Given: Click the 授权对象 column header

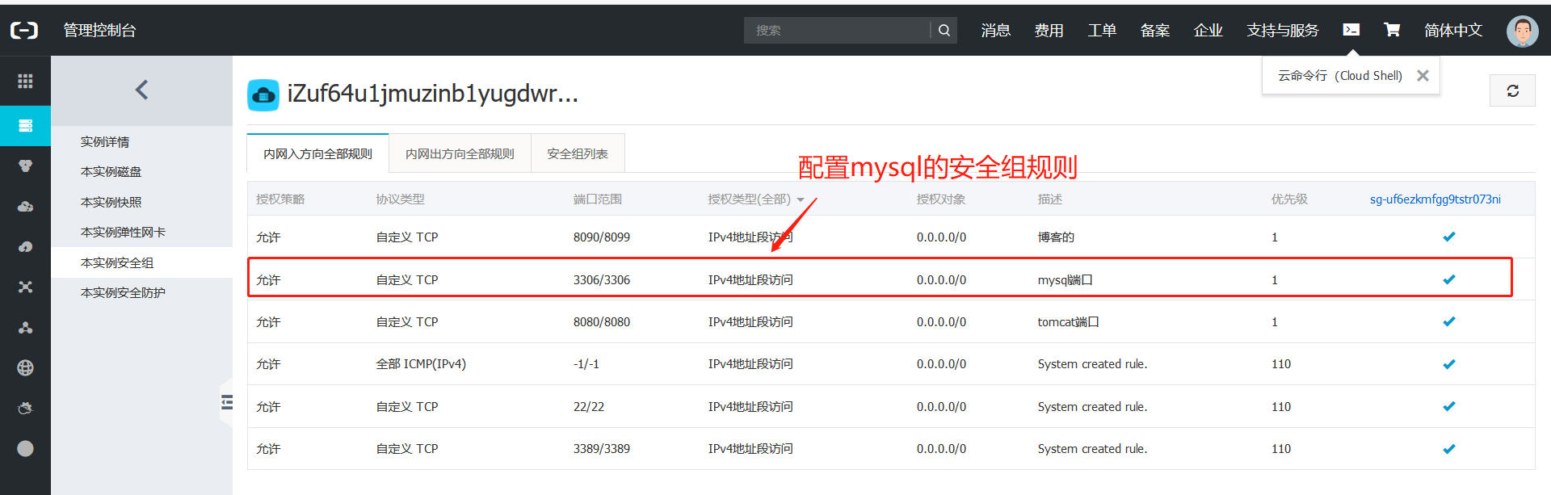Looking at the screenshot, I should (x=941, y=199).
